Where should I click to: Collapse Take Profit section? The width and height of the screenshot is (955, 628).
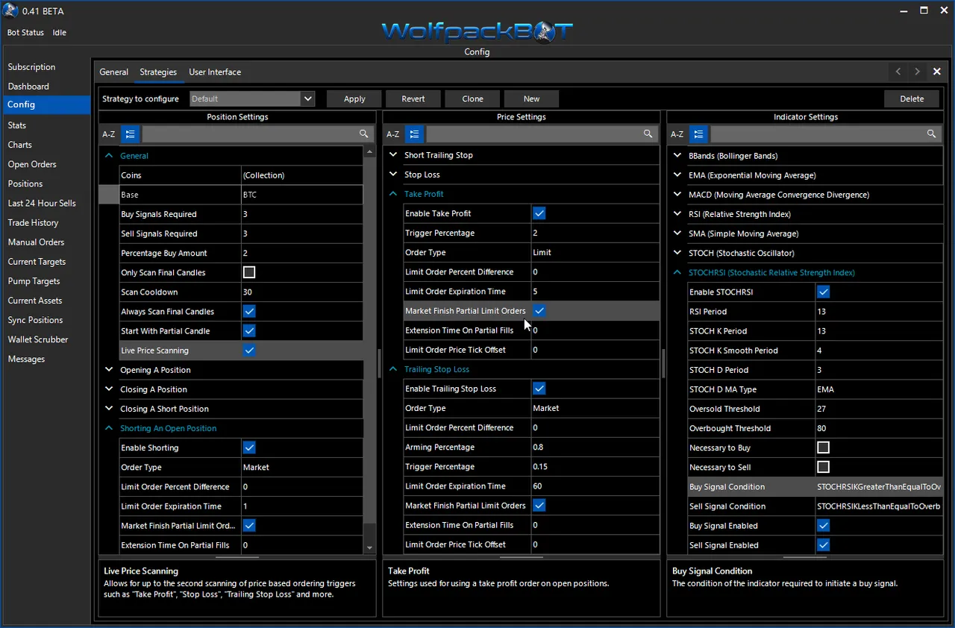393,194
